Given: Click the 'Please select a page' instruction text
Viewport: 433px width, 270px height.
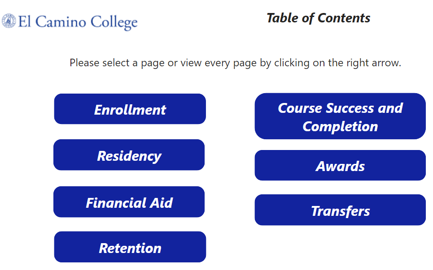Looking at the screenshot, I should click(x=235, y=63).
